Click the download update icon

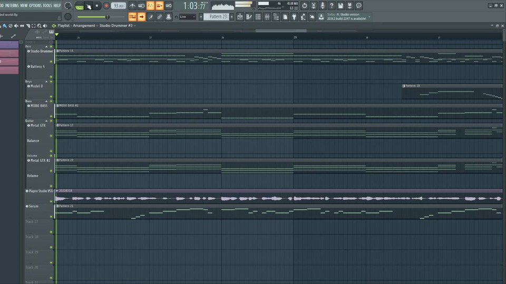click(x=321, y=17)
